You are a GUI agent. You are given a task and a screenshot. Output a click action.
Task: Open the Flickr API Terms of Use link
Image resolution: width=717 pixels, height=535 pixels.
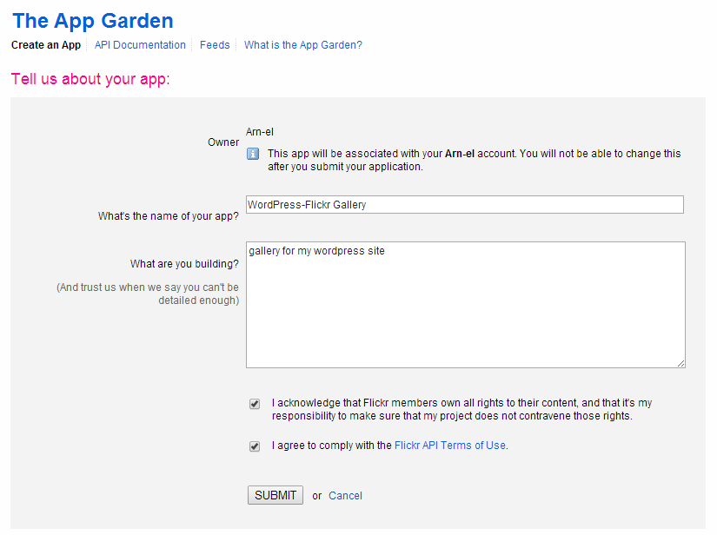pyautogui.click(x=449, y=446)
